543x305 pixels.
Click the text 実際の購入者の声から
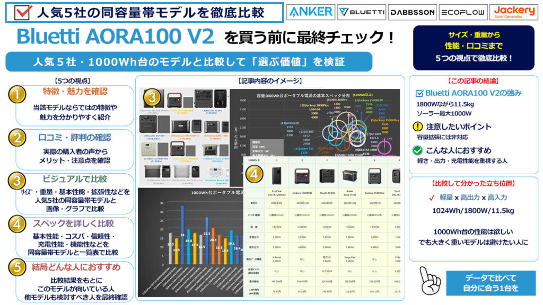point(75,151)
